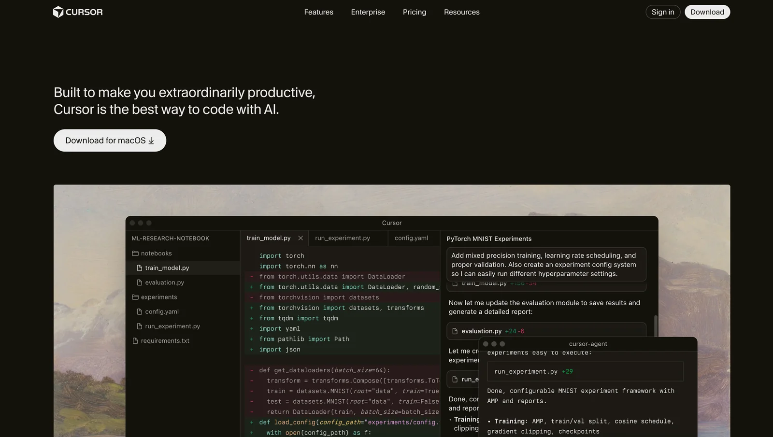
Task: Click the file icon beside requirements.txt
Action: pyautogui.click(x=135, y=341)
